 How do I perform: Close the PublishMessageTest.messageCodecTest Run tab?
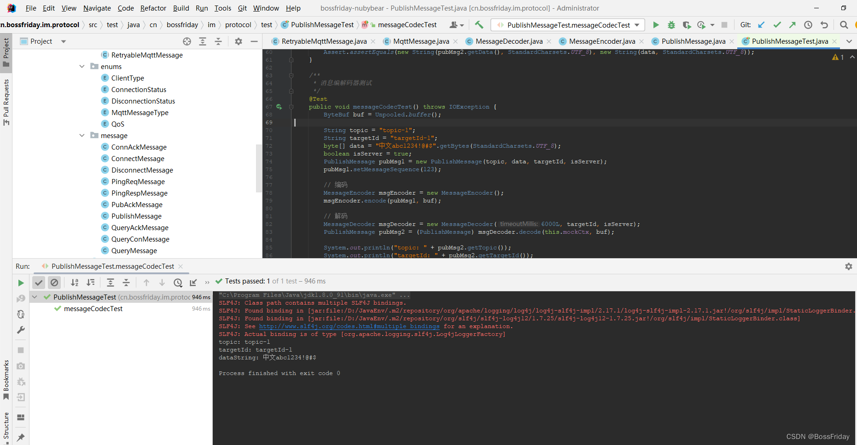tap(181, 266)
